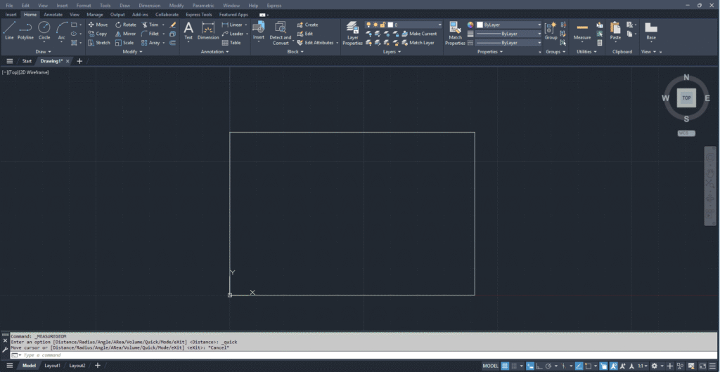Toggle annotation visibility in status bar
The height and width of the screenshot is (372, 720).
613,366
